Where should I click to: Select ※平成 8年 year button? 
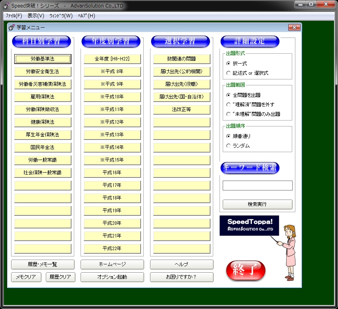coord(112,72)
